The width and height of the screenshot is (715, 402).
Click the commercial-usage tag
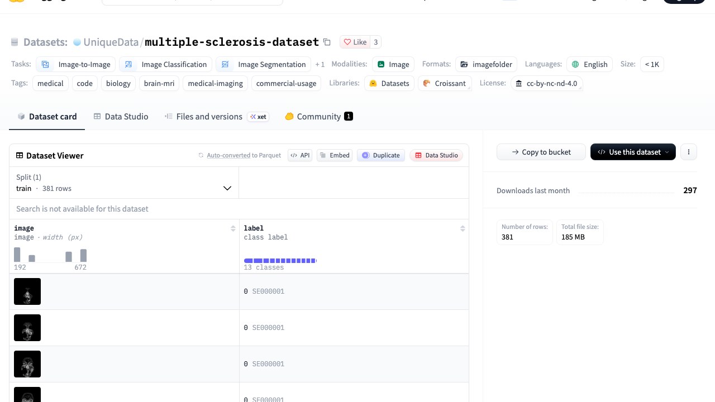pos(286,83)
